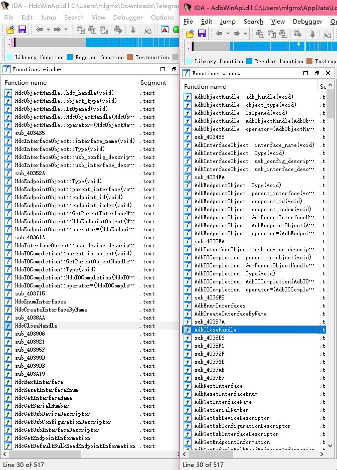Open View menu in AdbWinApi IDA window
Screen dimensions: 337x470
[278, 22]
